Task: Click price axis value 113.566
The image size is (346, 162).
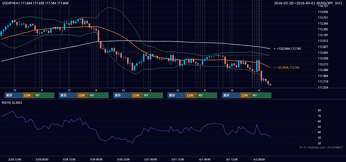Action: point(323,23)
